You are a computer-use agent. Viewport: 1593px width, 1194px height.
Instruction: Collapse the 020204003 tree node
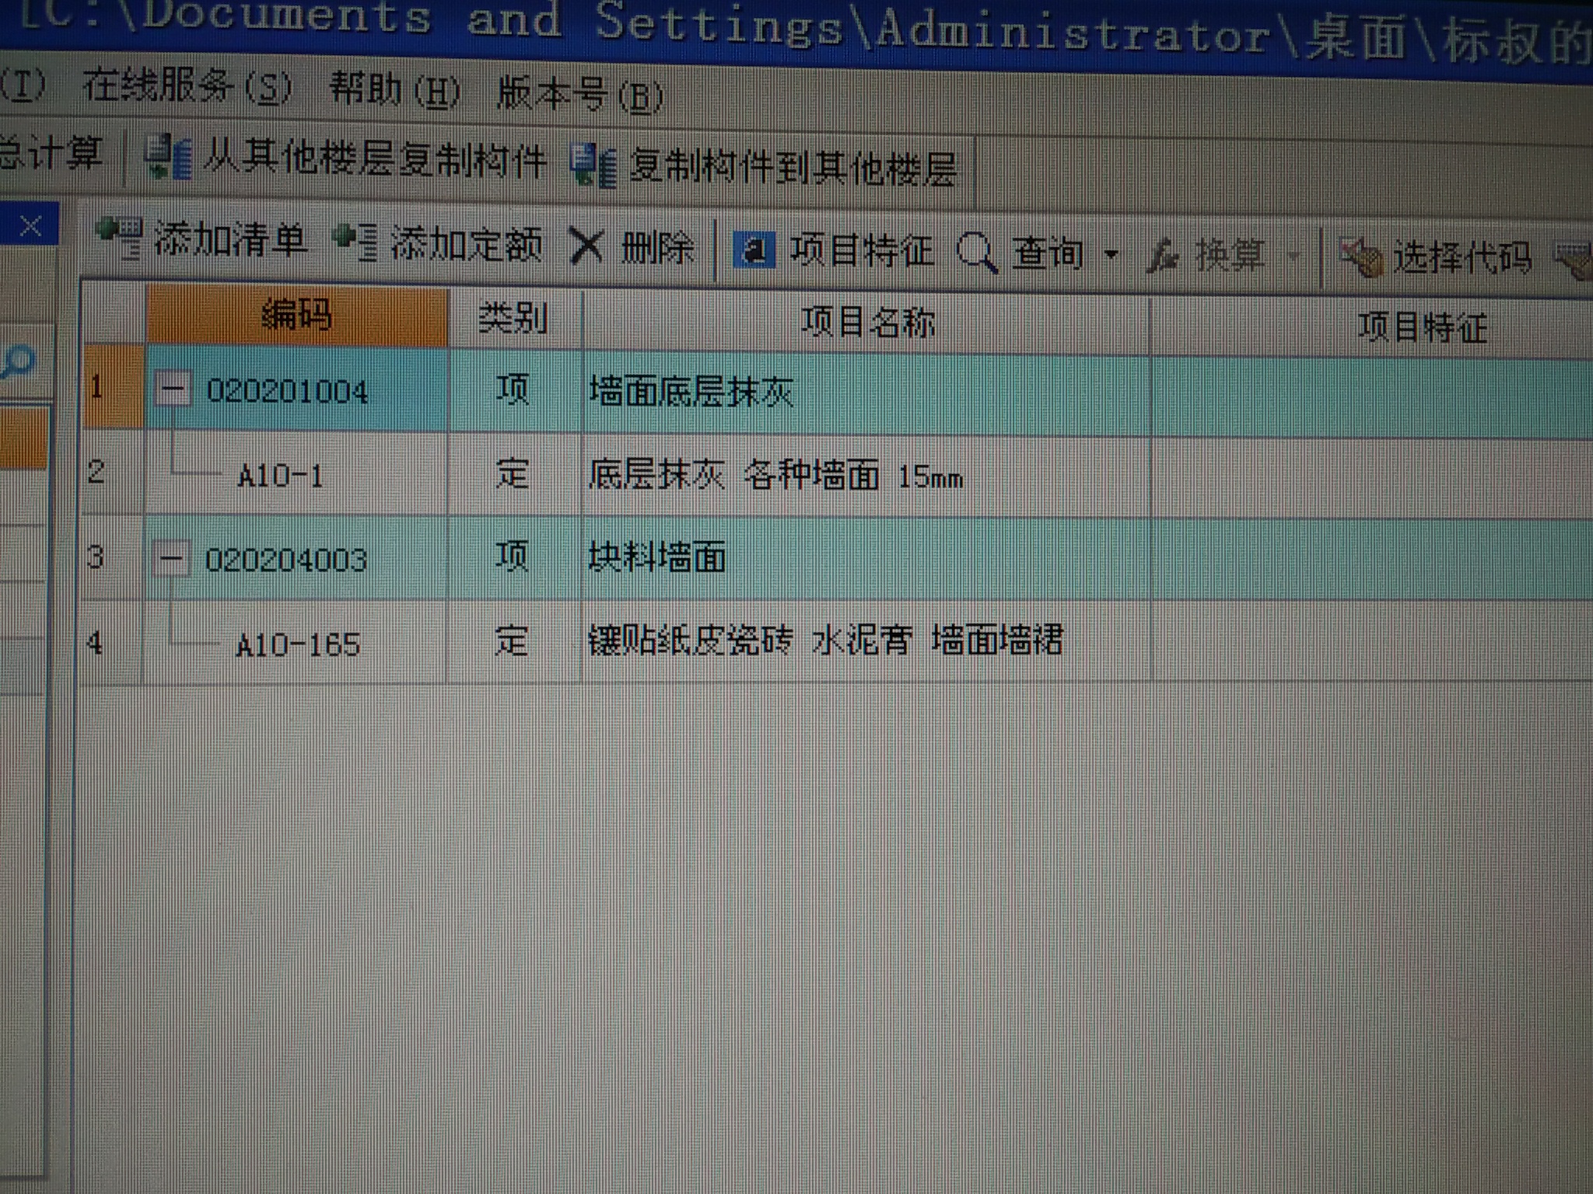click(x=171, y=557)
